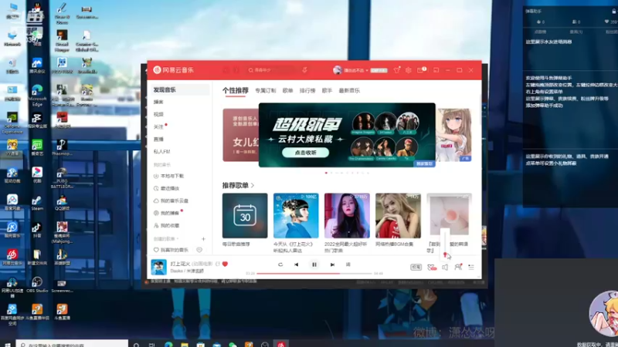Select 发现音乐 in the sidebar
The image size is (618, 347).
(179, 89)
